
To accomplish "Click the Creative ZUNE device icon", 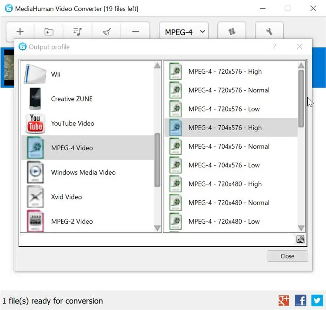I will (35, 99).
